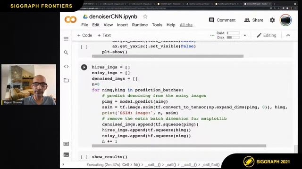The image size is (302, 169).
Task: Open the command palette icon
Action: 66,144
